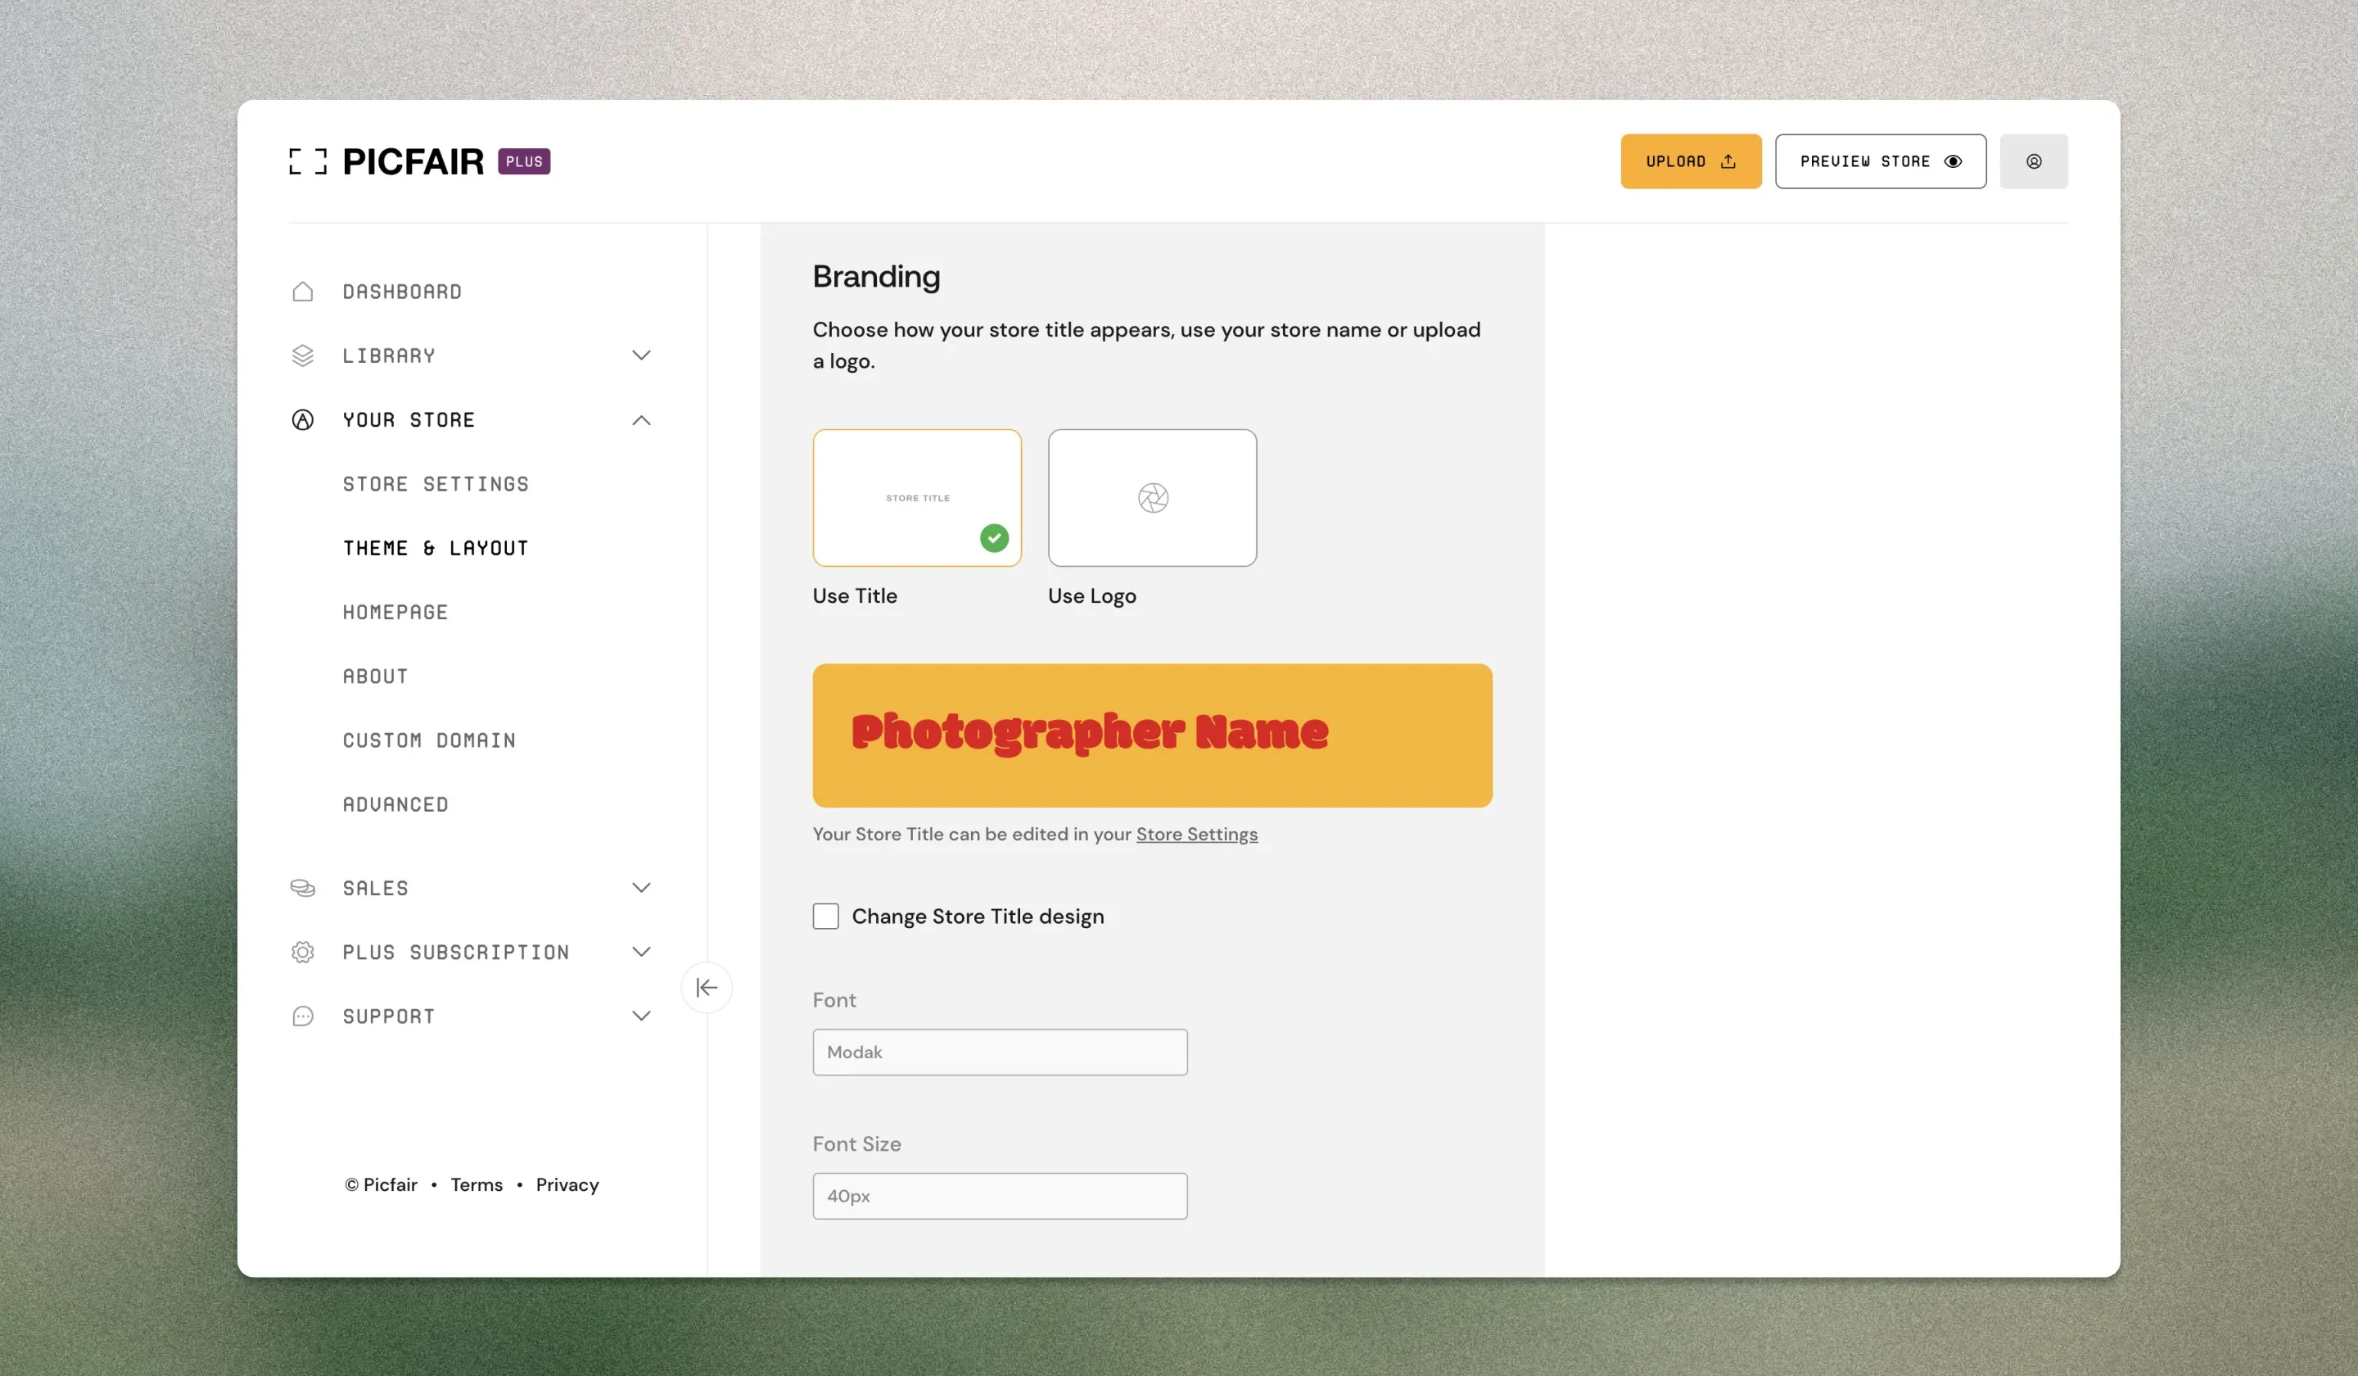Screen dimensions: 2358x1376
Task: Click the aperture icon in Use Logo card
Action: click(x=1153, y=498)
